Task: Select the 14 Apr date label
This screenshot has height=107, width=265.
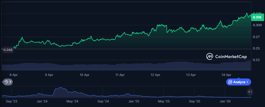Action: click(x=226, y=75)
